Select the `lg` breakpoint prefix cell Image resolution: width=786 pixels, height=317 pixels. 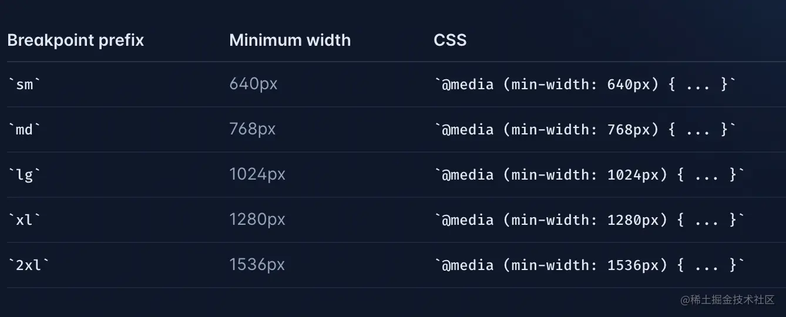[x=25, y=175]
